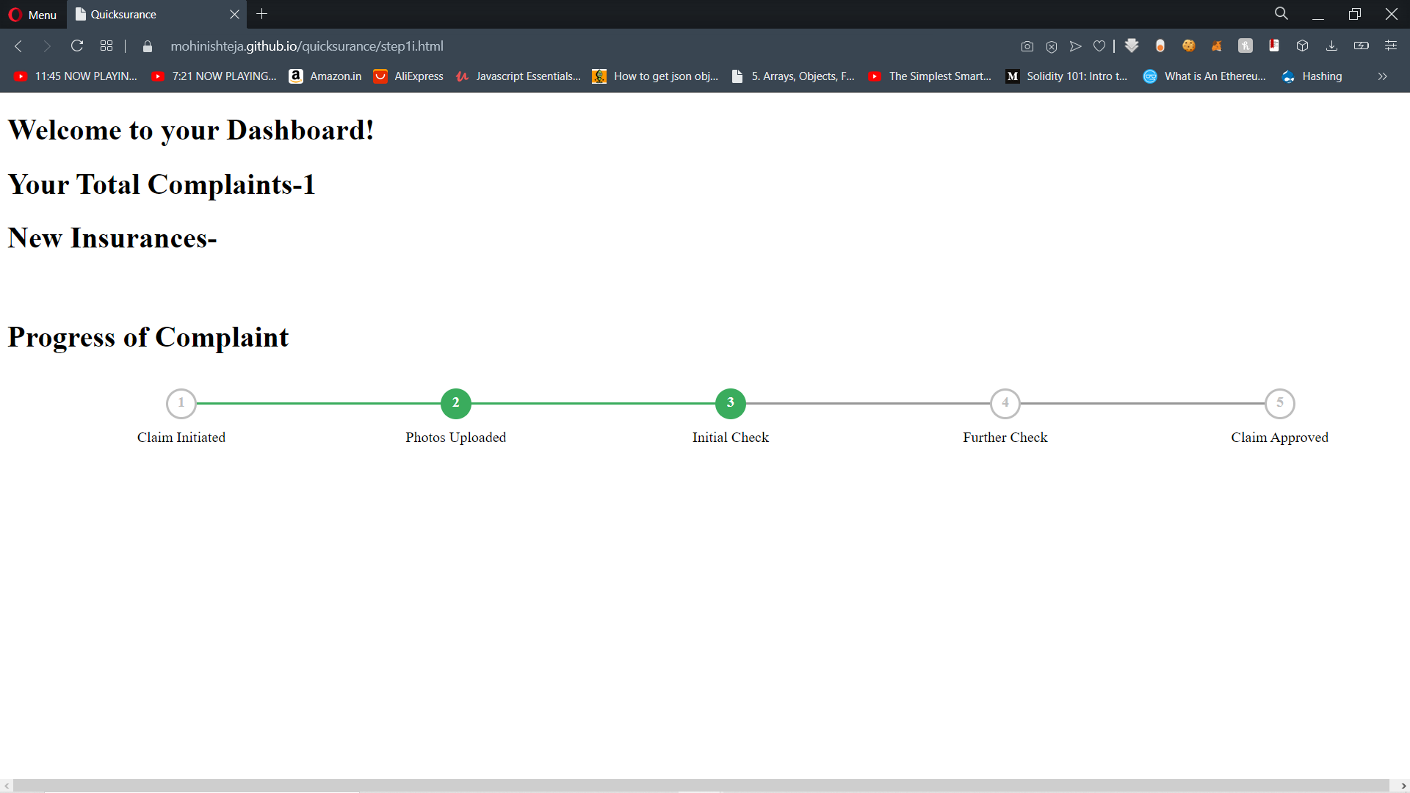The height and width of the screenshot is (793, 1410).
Task: Click step 4 Further Check circle
Action: point(1005,403)
